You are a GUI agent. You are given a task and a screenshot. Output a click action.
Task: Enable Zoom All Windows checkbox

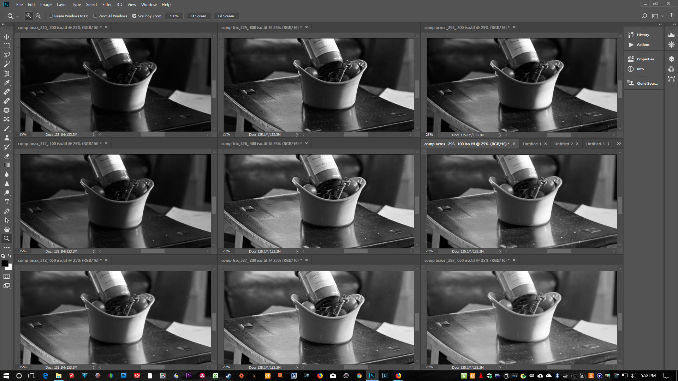pyautogui.click(x=95, y=16)
